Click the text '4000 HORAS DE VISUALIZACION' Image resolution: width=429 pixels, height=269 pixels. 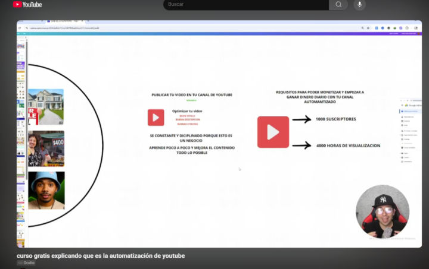(349, 145)
